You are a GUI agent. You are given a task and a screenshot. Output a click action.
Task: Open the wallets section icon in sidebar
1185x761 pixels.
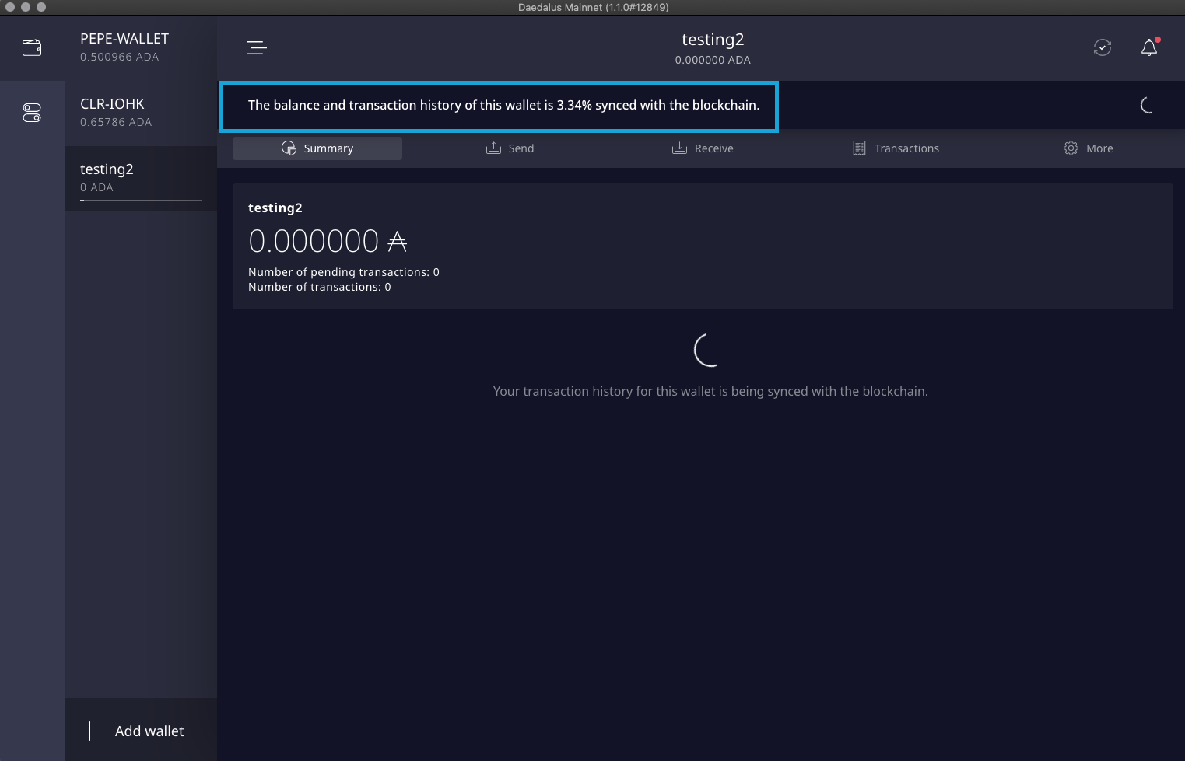32,48
